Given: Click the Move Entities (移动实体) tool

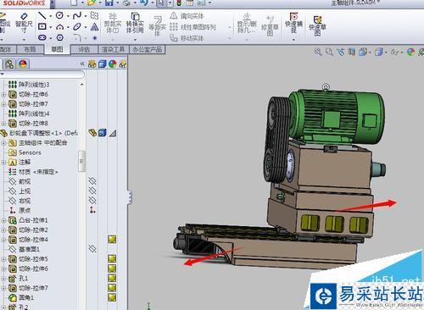Looking at the screenshot, I should 187,38.
